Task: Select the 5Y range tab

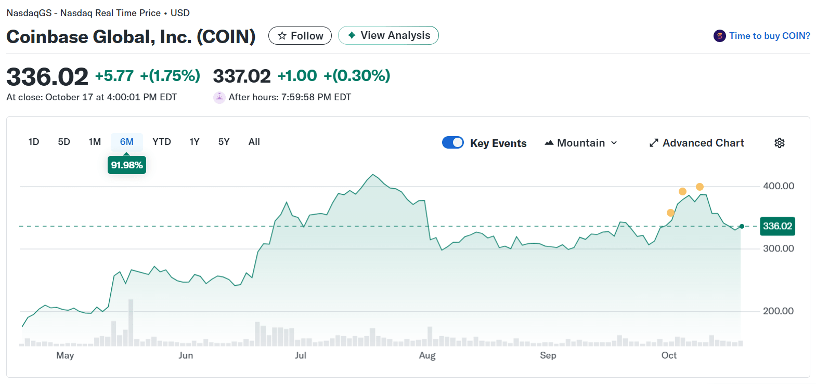Action: pos(224,142)
